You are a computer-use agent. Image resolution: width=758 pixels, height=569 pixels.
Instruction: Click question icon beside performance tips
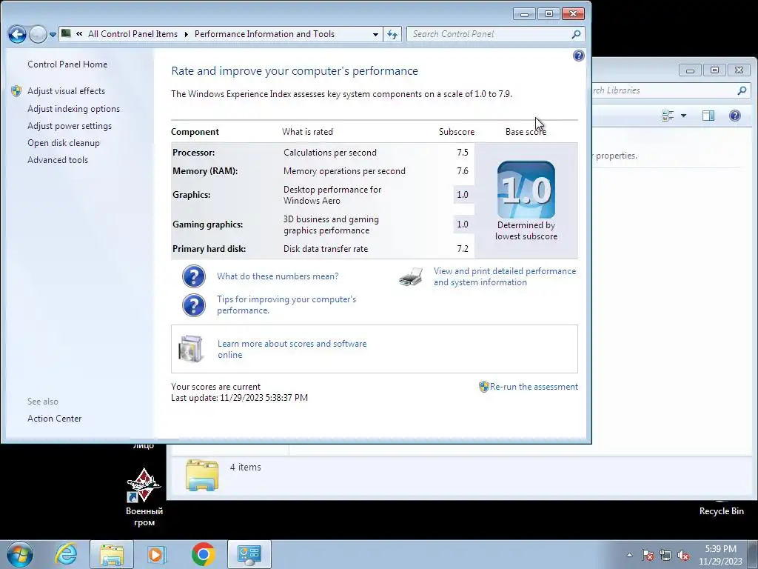[x=194, y=305]
